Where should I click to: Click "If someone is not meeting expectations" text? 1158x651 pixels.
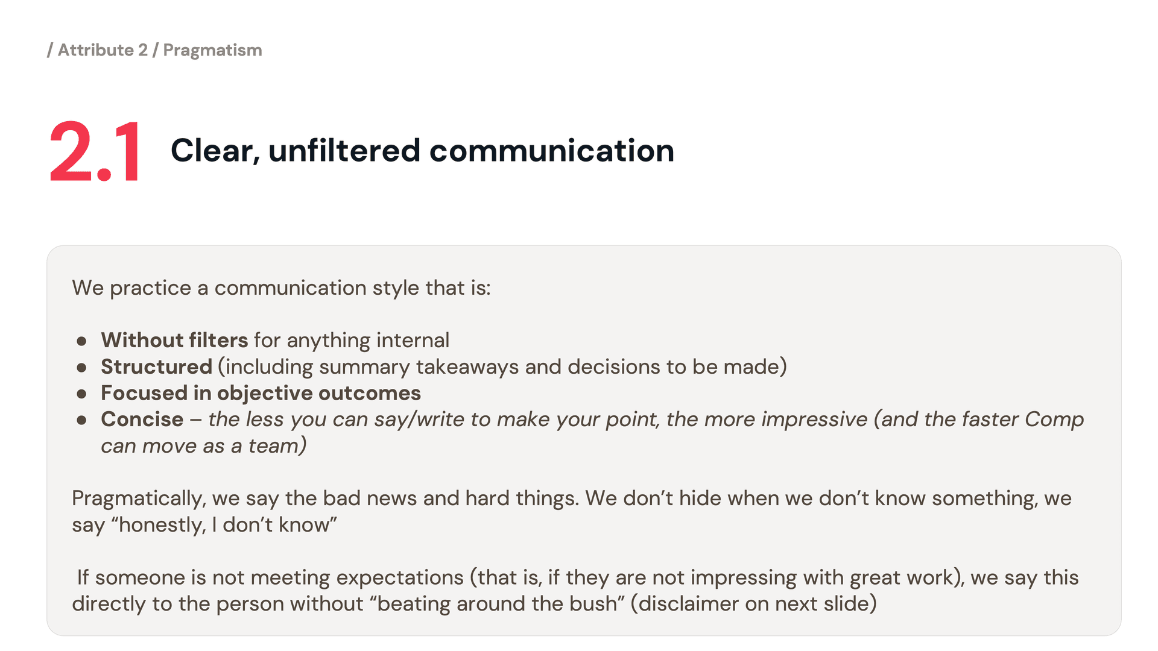click(x=271, y=577)
